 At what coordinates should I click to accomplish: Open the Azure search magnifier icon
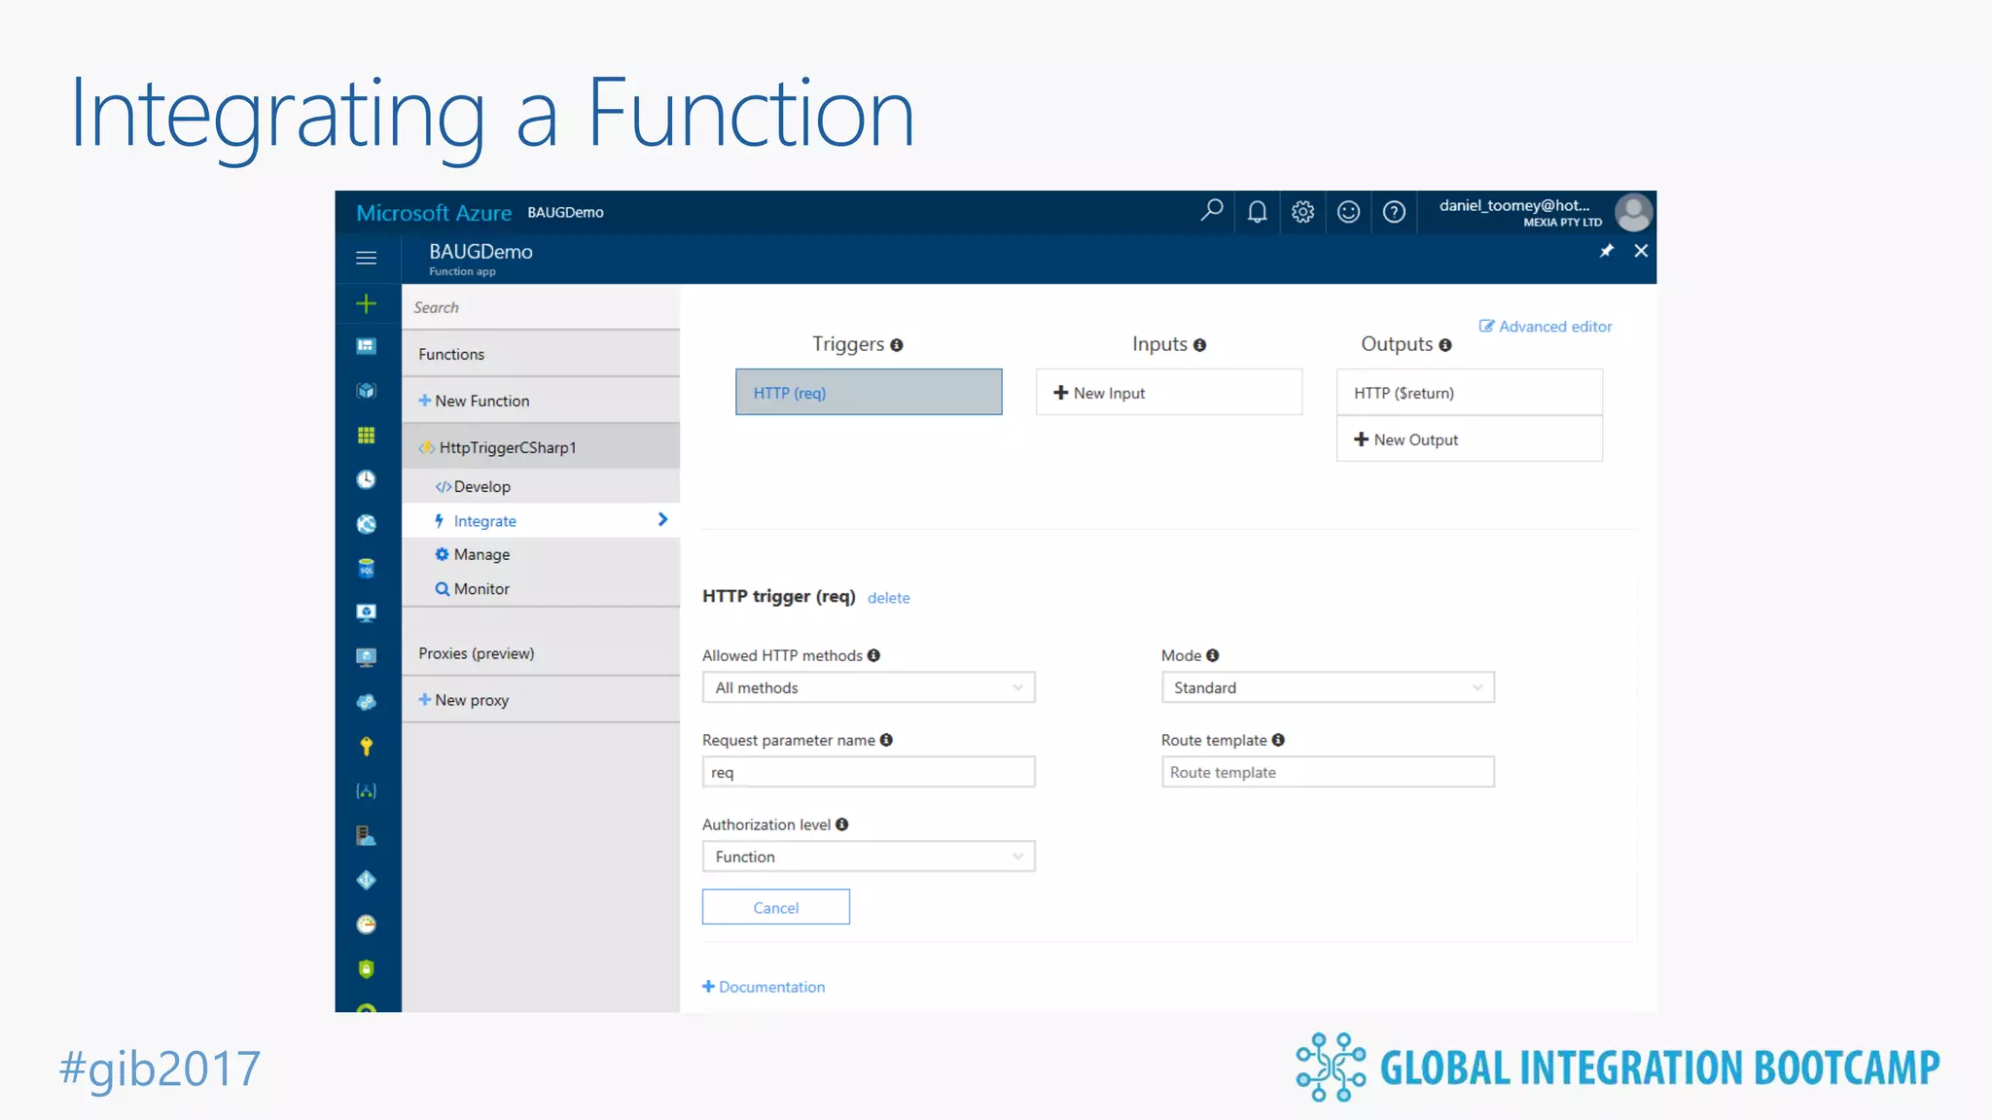(x=1211, y=211)
